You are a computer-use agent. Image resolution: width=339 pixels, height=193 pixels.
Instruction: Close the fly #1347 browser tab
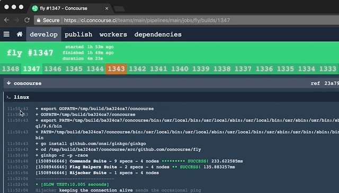(x=106, y=8)
